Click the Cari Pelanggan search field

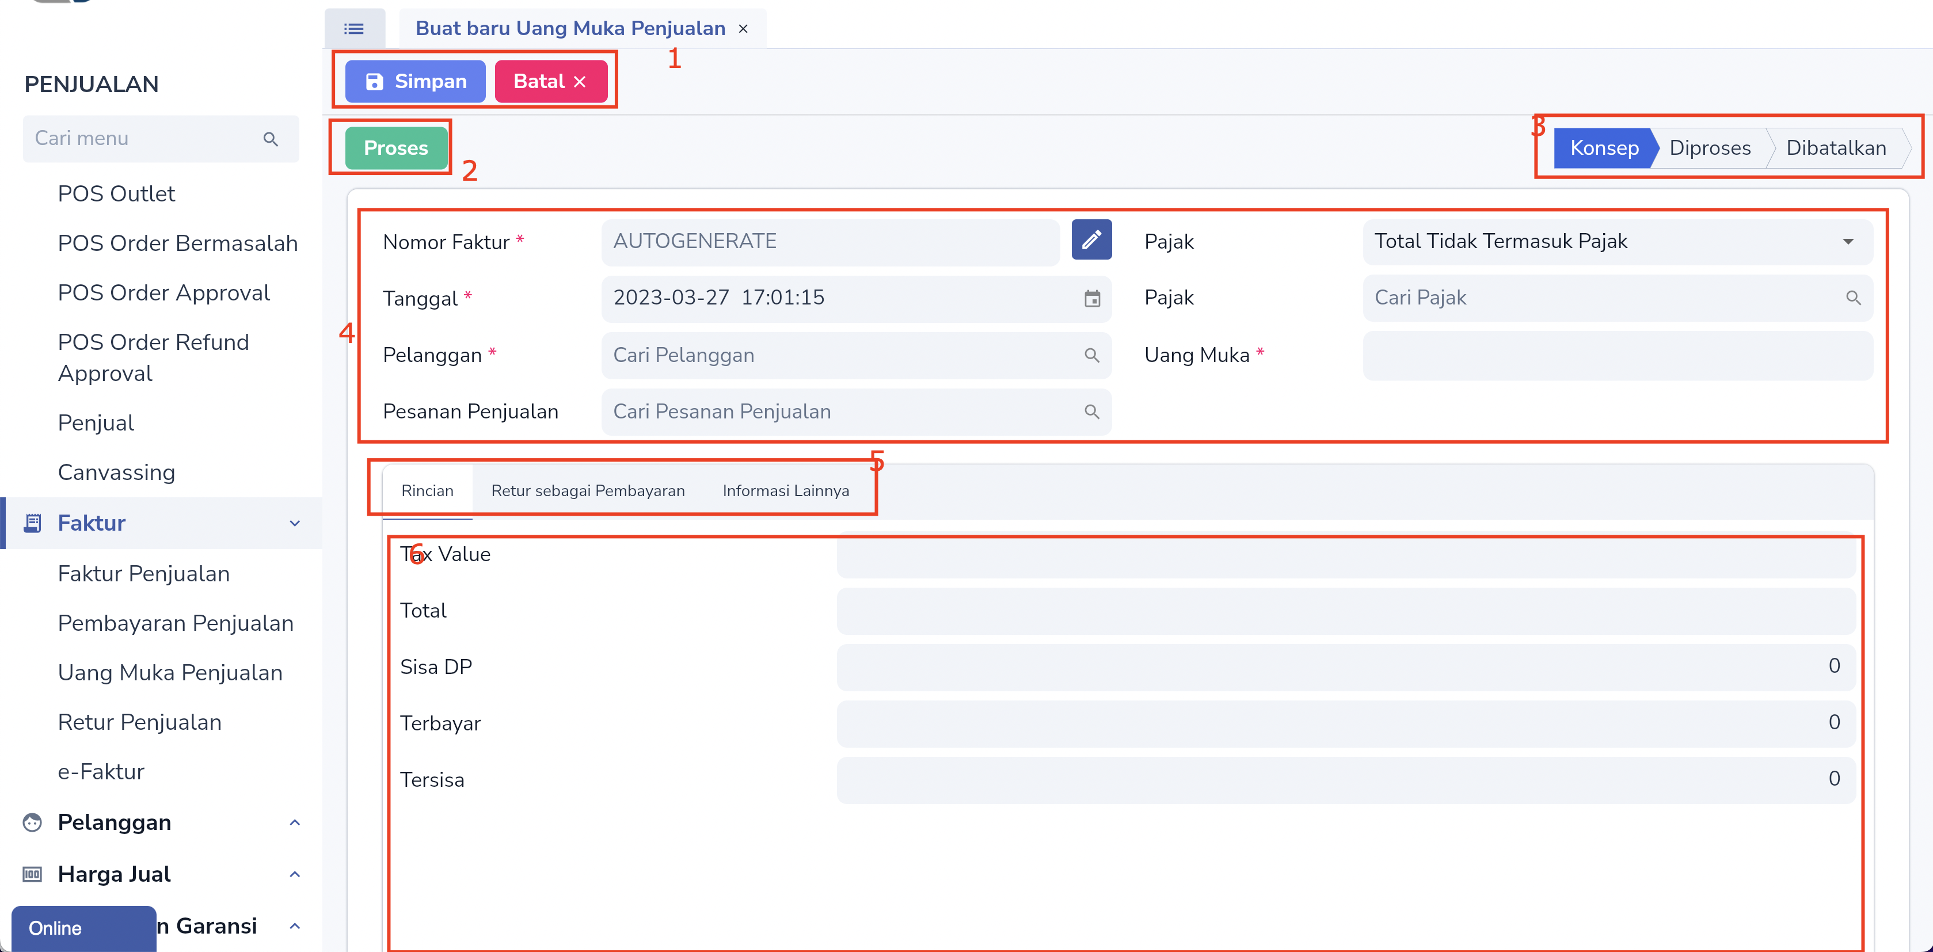[x=856, y=356]
